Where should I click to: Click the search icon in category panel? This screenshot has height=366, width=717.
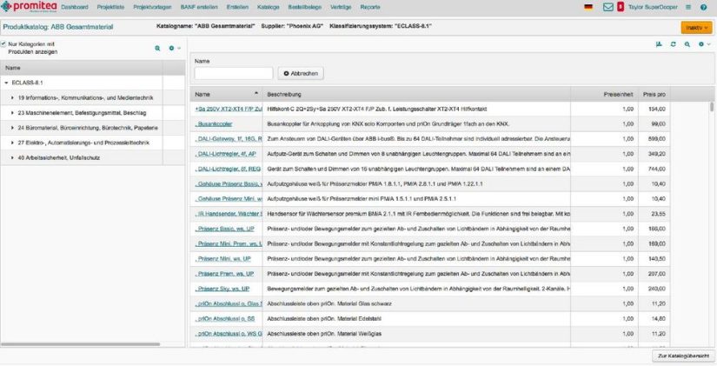coord(157,48)
